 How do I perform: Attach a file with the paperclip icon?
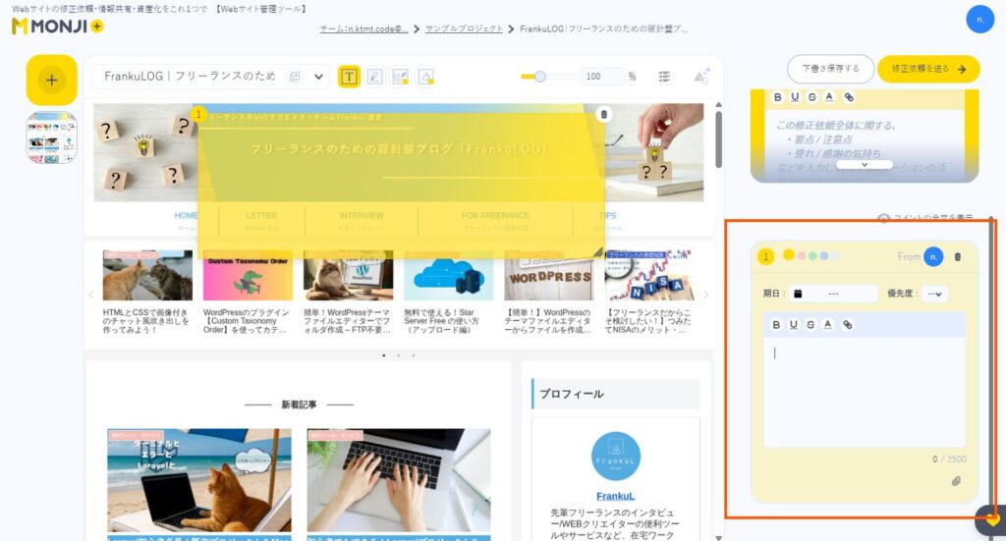pyautogui.click(x=956, y=481)
